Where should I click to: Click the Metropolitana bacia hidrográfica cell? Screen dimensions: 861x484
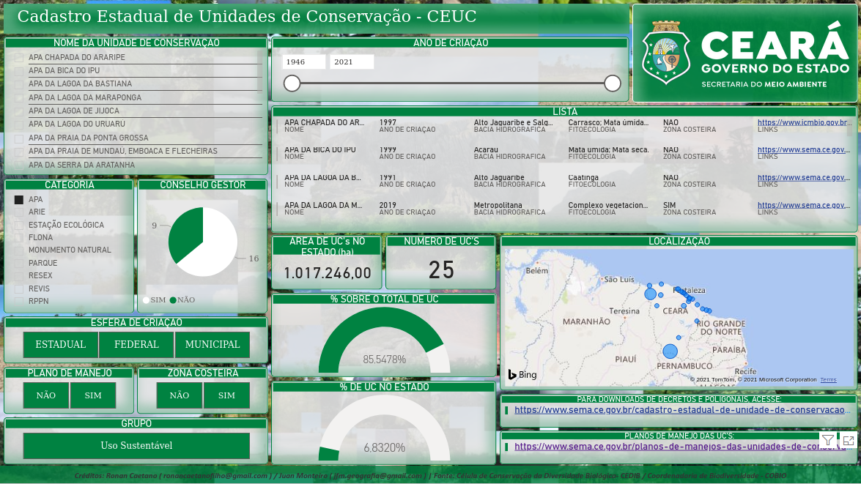498,205
